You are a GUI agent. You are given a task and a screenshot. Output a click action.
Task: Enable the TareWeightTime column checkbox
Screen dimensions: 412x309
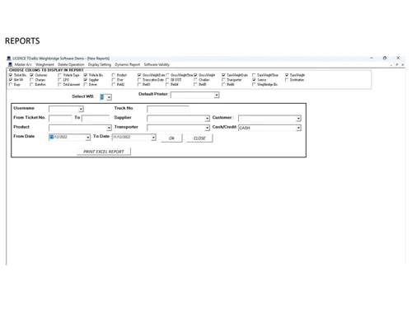point(254,75)
